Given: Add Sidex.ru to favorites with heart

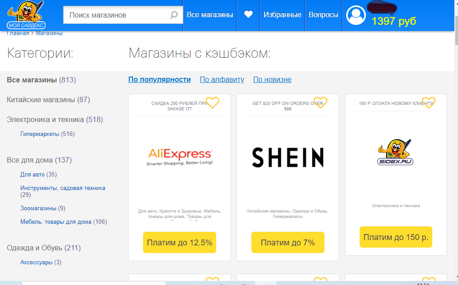Looking at the screenshot, I should (x=429, y=103).
